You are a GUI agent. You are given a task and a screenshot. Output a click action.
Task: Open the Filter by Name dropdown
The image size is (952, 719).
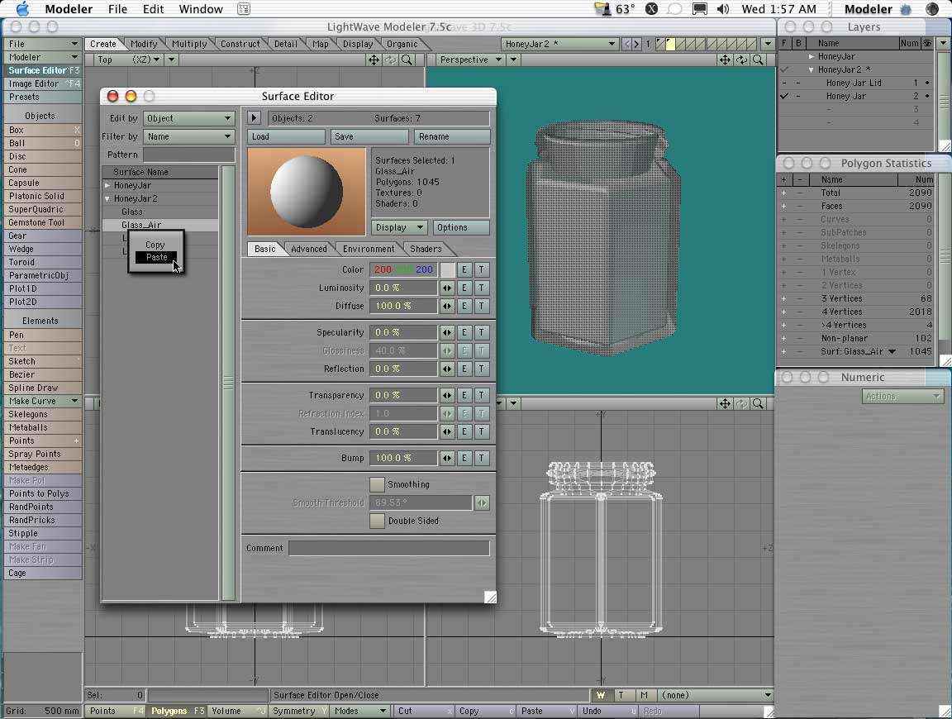(x=188, y=136)
